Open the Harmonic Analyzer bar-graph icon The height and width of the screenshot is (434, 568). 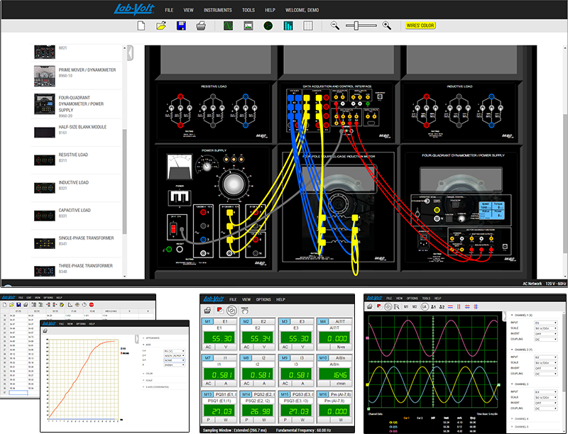click(288, 26)
